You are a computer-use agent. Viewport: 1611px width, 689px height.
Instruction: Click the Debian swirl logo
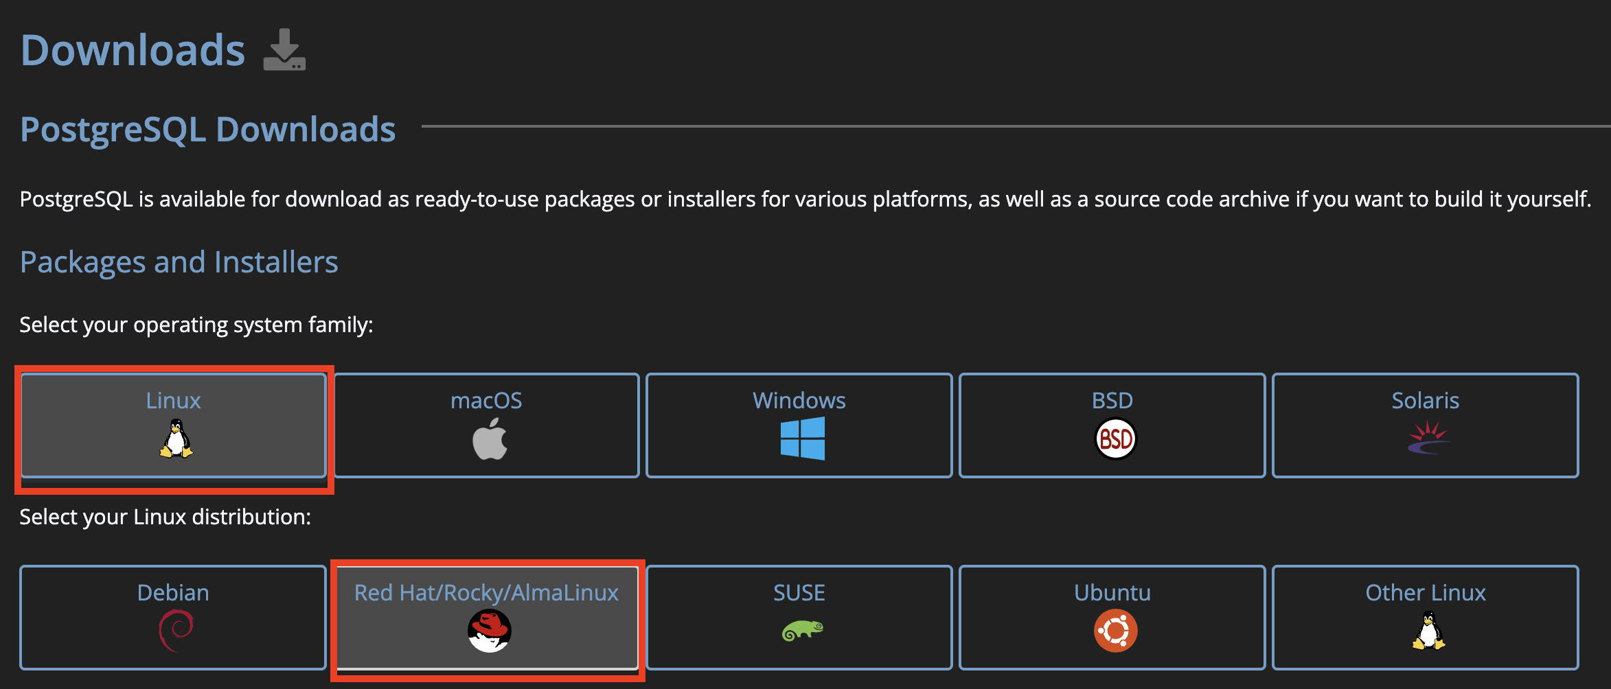176,631
